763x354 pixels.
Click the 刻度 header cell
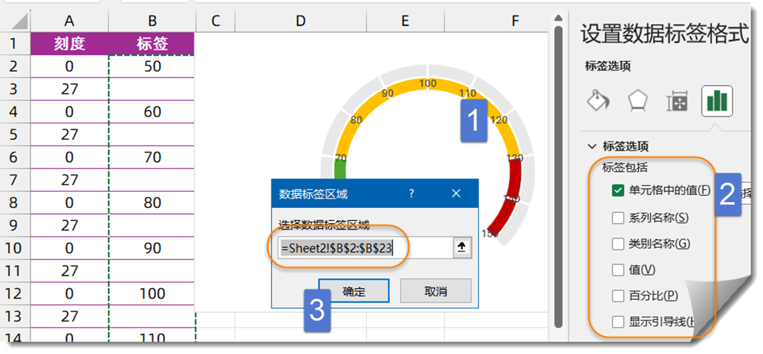pos(69,44)
